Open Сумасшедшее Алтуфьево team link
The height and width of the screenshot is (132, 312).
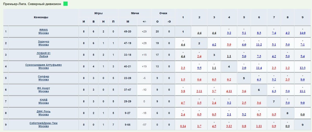click(43, 66)
